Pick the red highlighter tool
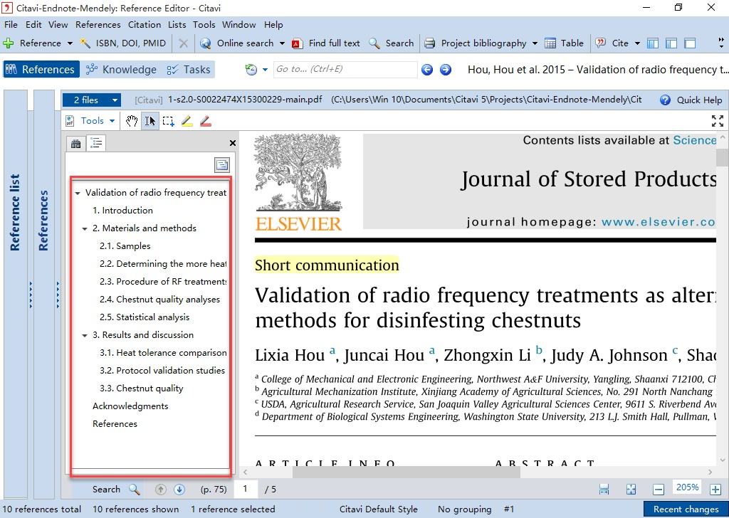Screen dimensions: 729x518 click(206, 121)
